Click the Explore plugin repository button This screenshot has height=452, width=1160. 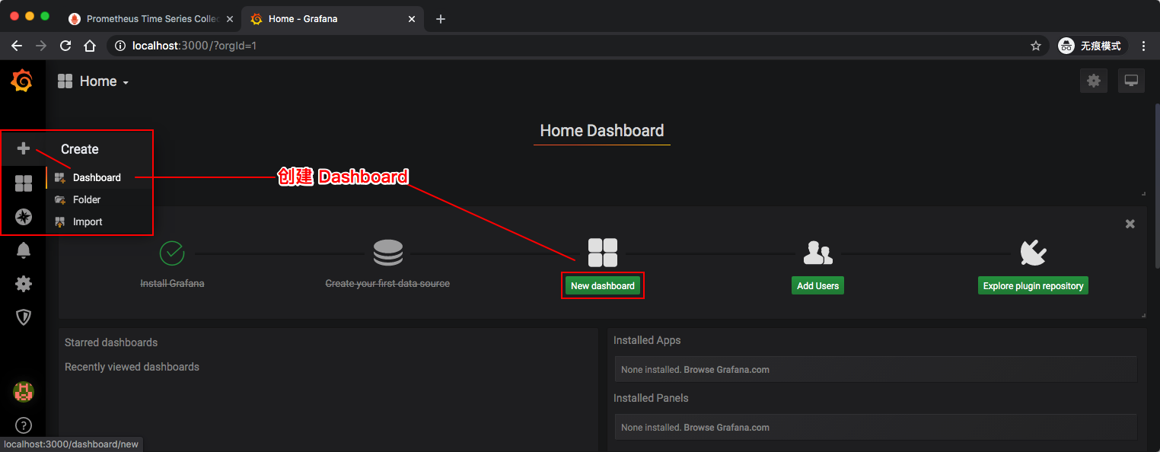[1033, 285]
